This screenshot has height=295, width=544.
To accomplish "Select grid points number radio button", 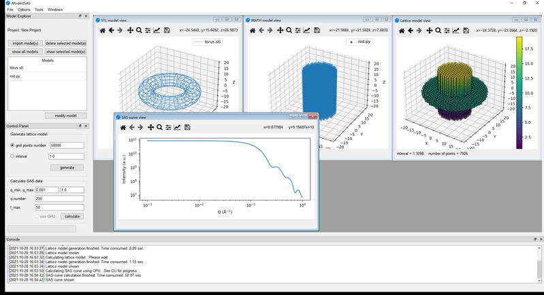I will [12, 145].
